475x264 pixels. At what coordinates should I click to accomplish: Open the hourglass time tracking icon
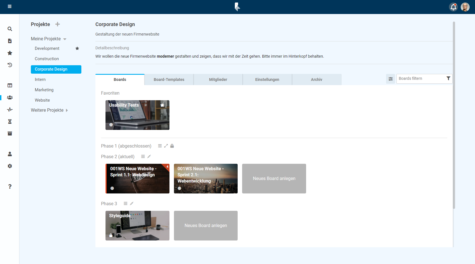click(x=10, y=122)
